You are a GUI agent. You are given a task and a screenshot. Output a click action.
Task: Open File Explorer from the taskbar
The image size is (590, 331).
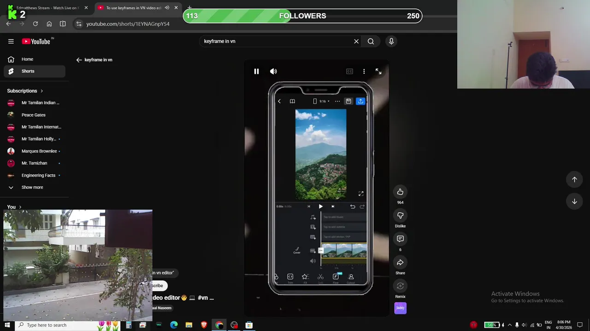(189, 325)
